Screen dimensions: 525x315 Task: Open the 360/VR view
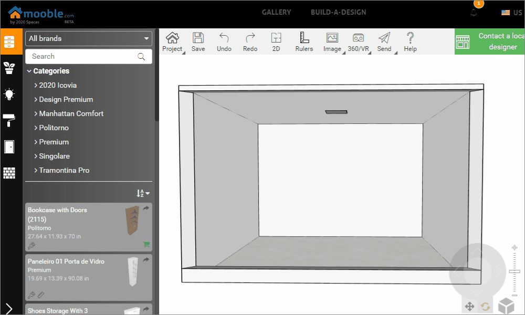tap(358, 42)
